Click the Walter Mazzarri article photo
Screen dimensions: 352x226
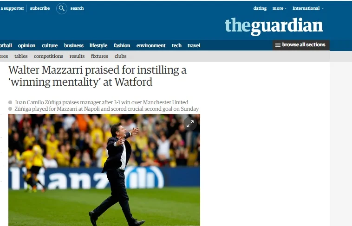tap(104, 170)
